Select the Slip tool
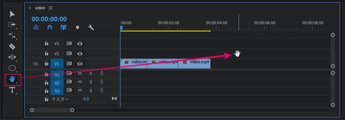Image resolution: width=345 pixels, height=120 pixels. click(12, 57)
